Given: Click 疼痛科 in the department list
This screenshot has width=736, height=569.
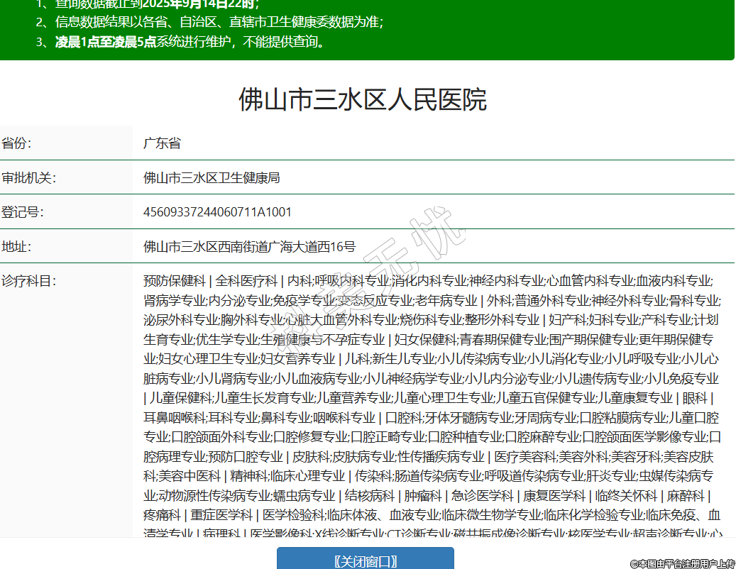Looking at the screenshot, I should pos(161,514).
